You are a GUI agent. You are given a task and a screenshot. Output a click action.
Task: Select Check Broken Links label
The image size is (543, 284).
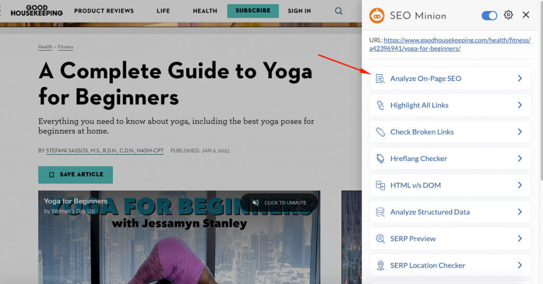click(422, 132)
